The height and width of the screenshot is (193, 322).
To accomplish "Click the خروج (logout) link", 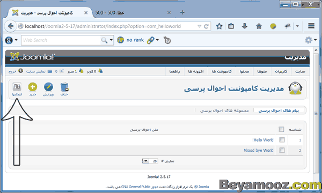I will (x=12, y=72).
